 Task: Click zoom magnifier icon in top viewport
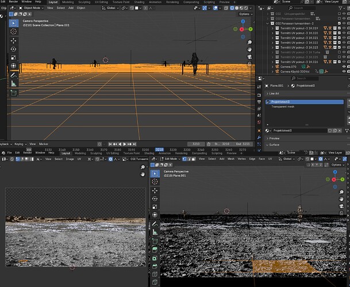click(x=249, y=42)
